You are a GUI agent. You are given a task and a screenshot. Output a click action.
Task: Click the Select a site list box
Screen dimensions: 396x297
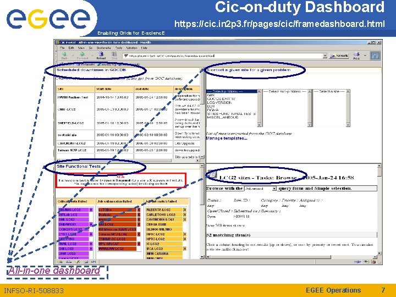coord(332,108)
